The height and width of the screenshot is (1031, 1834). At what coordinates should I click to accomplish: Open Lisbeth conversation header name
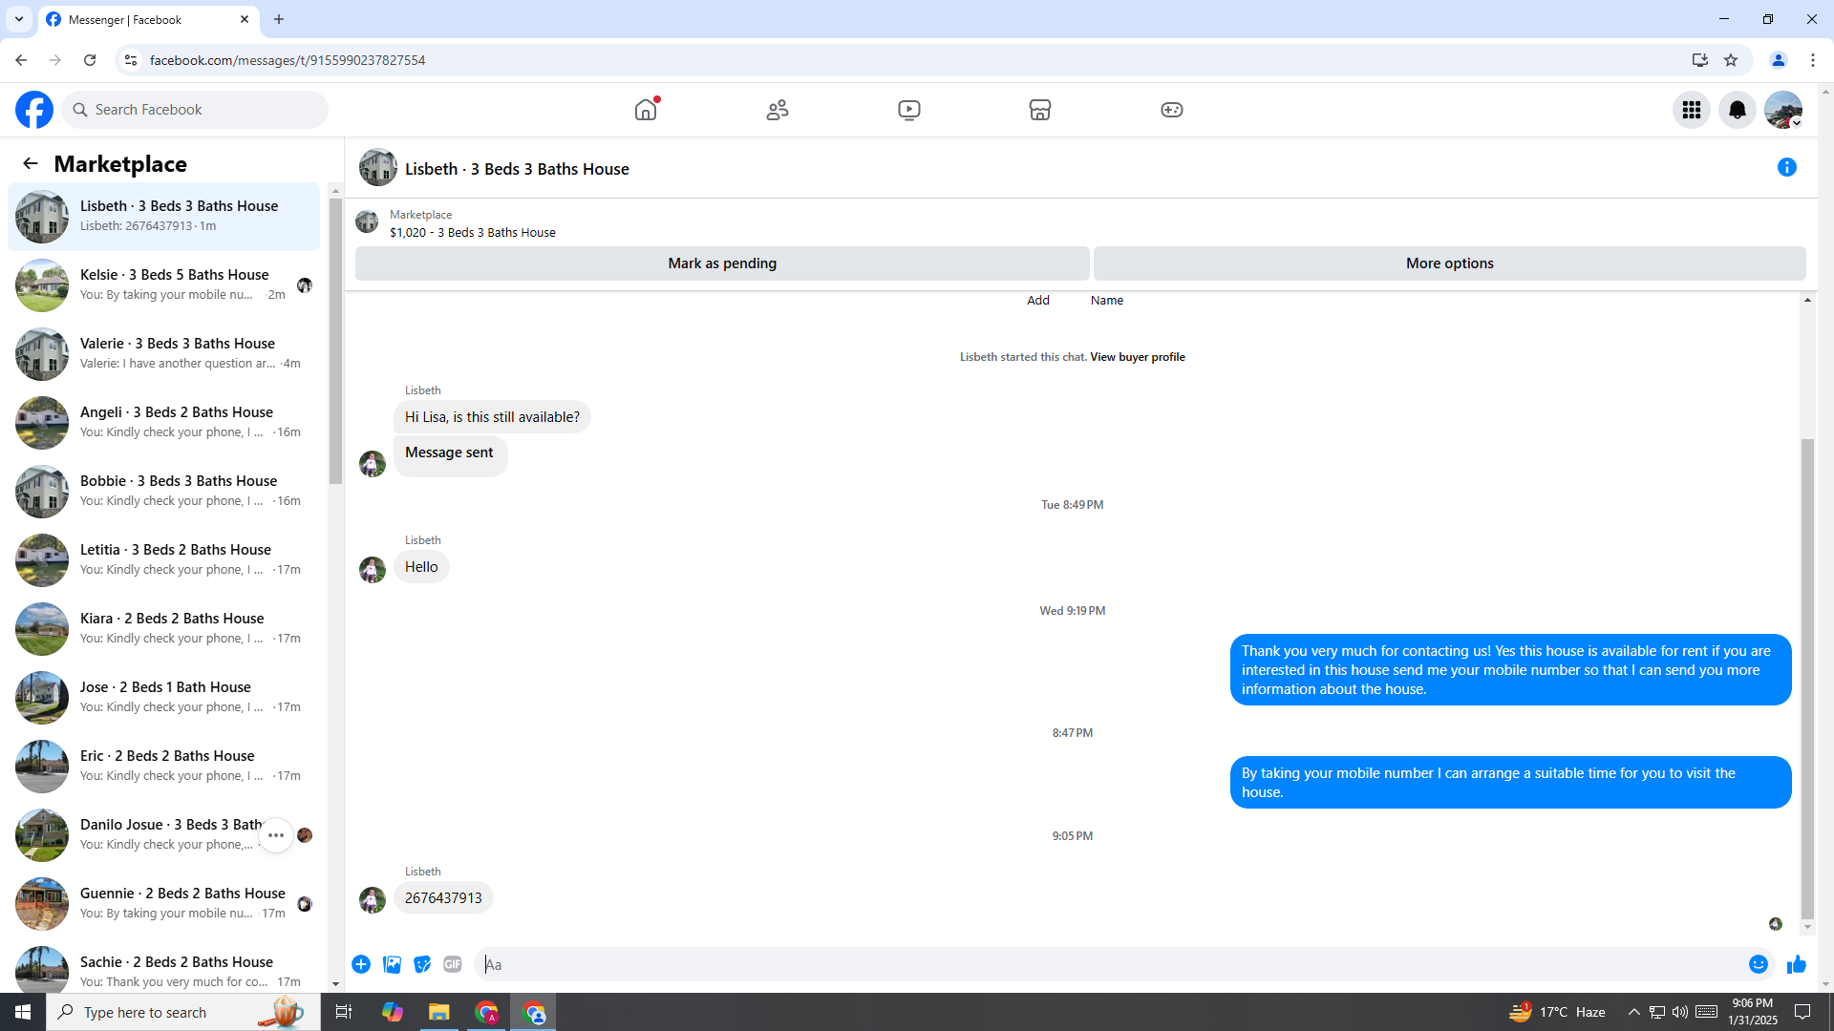[517, 169]
